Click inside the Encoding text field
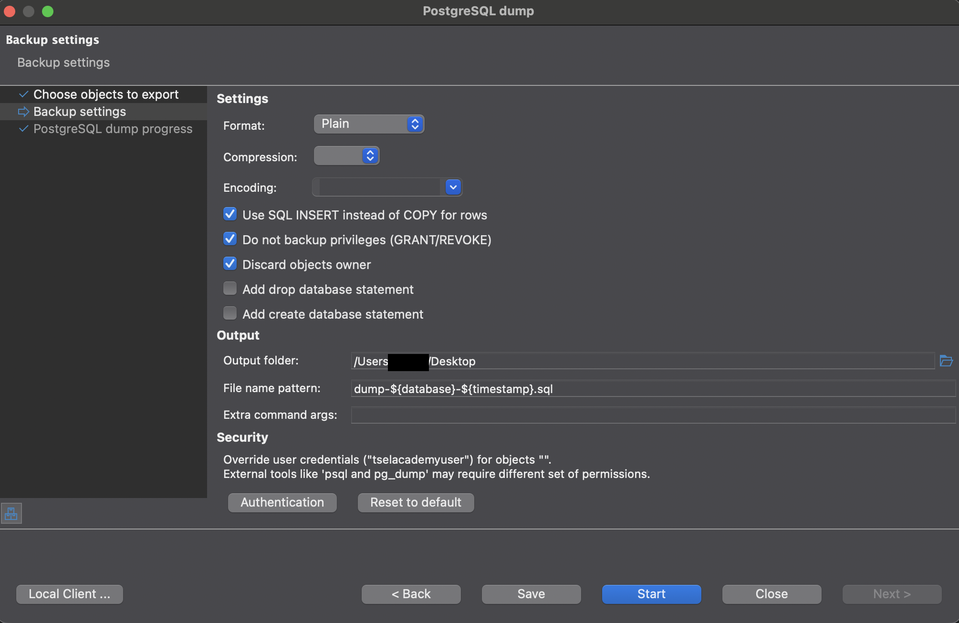959x623 pixels. [x=379, y=187]
